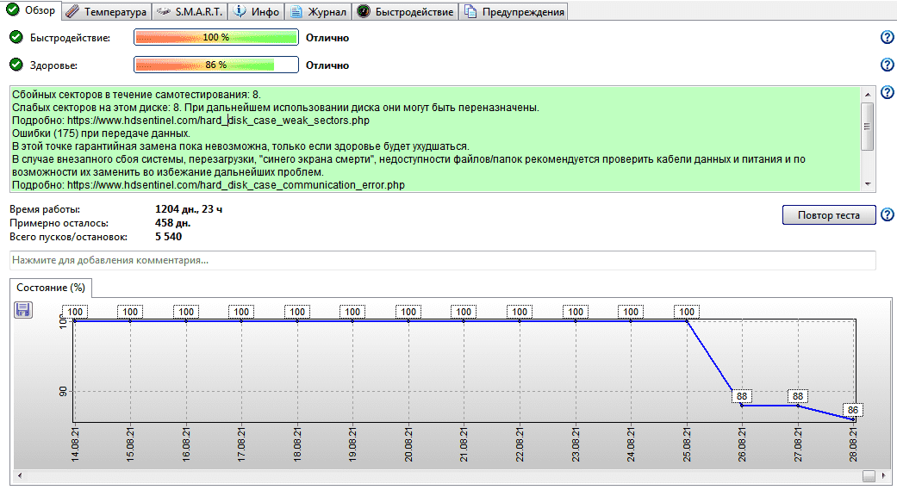897x490 pixels.
Task: Click help icon beside the status text box
Action: [x=887, y=93]
